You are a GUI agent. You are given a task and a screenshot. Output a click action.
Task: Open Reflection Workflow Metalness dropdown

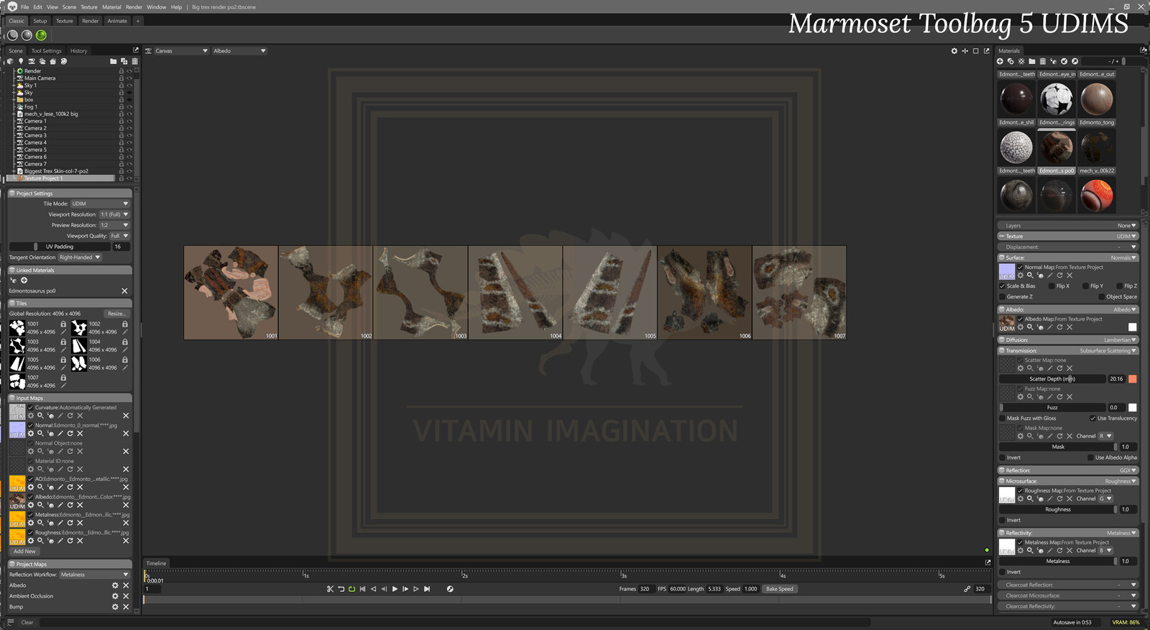(x=94, y=575)
